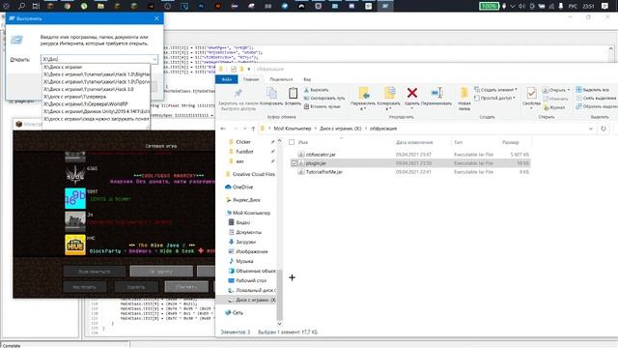Click the Rename (Переименовать) icon

[436, 93]
